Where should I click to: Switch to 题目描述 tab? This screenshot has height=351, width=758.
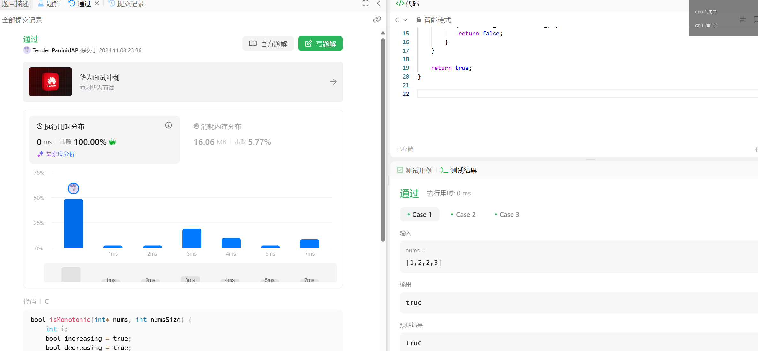[15, 4]
